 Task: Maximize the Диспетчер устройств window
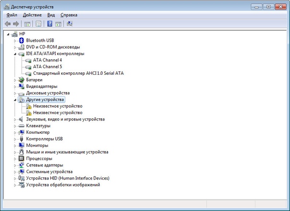pos(268,7)
